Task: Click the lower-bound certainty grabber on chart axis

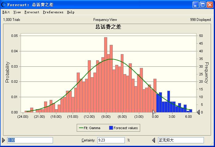Action: [x=154, y=112]
